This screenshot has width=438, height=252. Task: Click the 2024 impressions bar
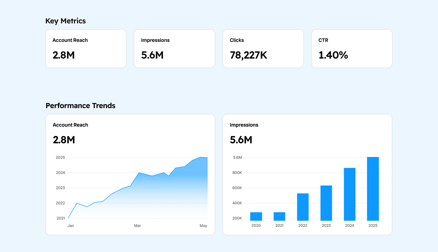pos(349,194)
